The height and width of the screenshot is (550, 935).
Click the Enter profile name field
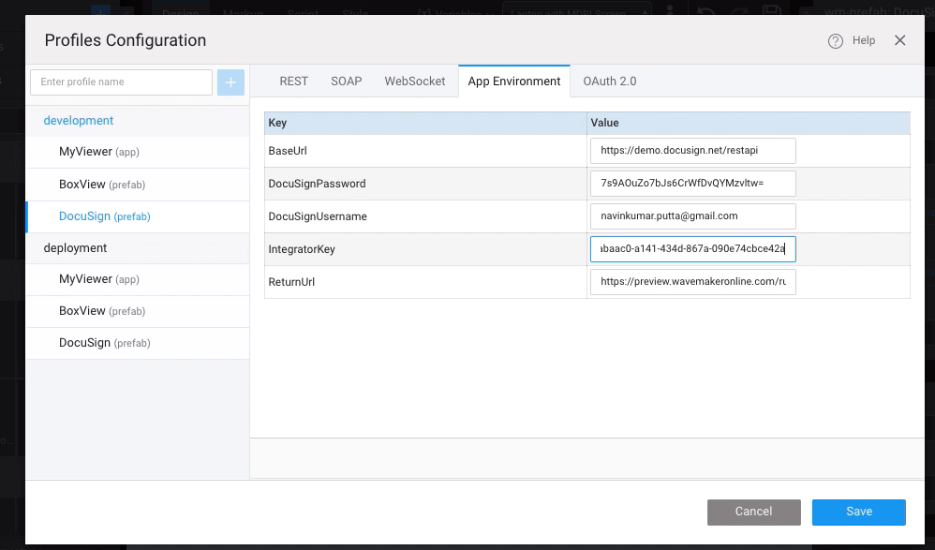click(121, 82)
